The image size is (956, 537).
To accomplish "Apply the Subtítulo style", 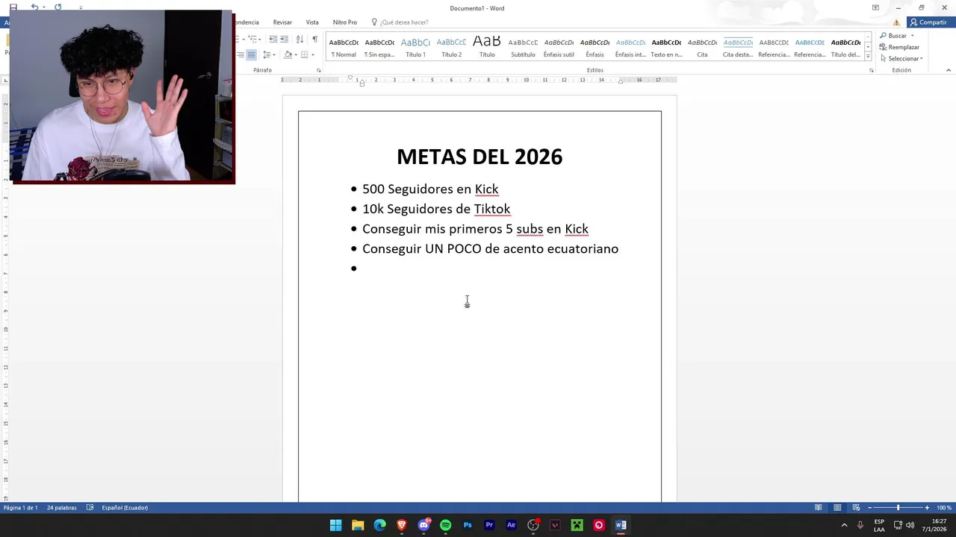I will tap(523, 48).
